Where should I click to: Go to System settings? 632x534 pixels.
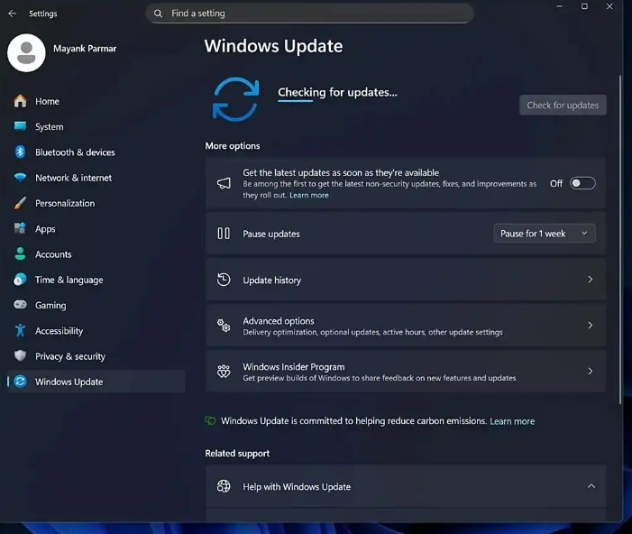pyautogui.click(x=96, y=126)
